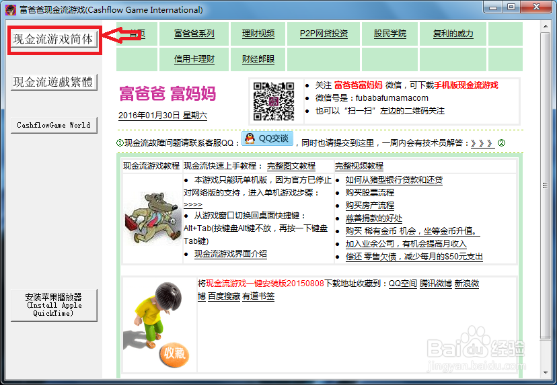Click 现金流游戏教程 heading text
Viewport: 557px width, 385px height.
(151, 166)
